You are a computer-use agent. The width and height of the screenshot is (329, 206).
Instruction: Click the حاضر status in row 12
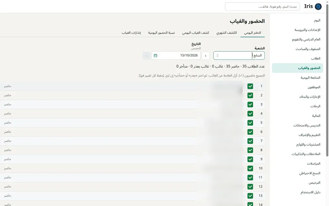tap(7, 187)
